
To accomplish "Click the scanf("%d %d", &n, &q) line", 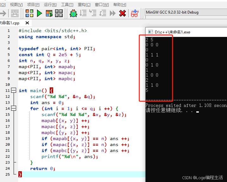I will click(63, 97).
